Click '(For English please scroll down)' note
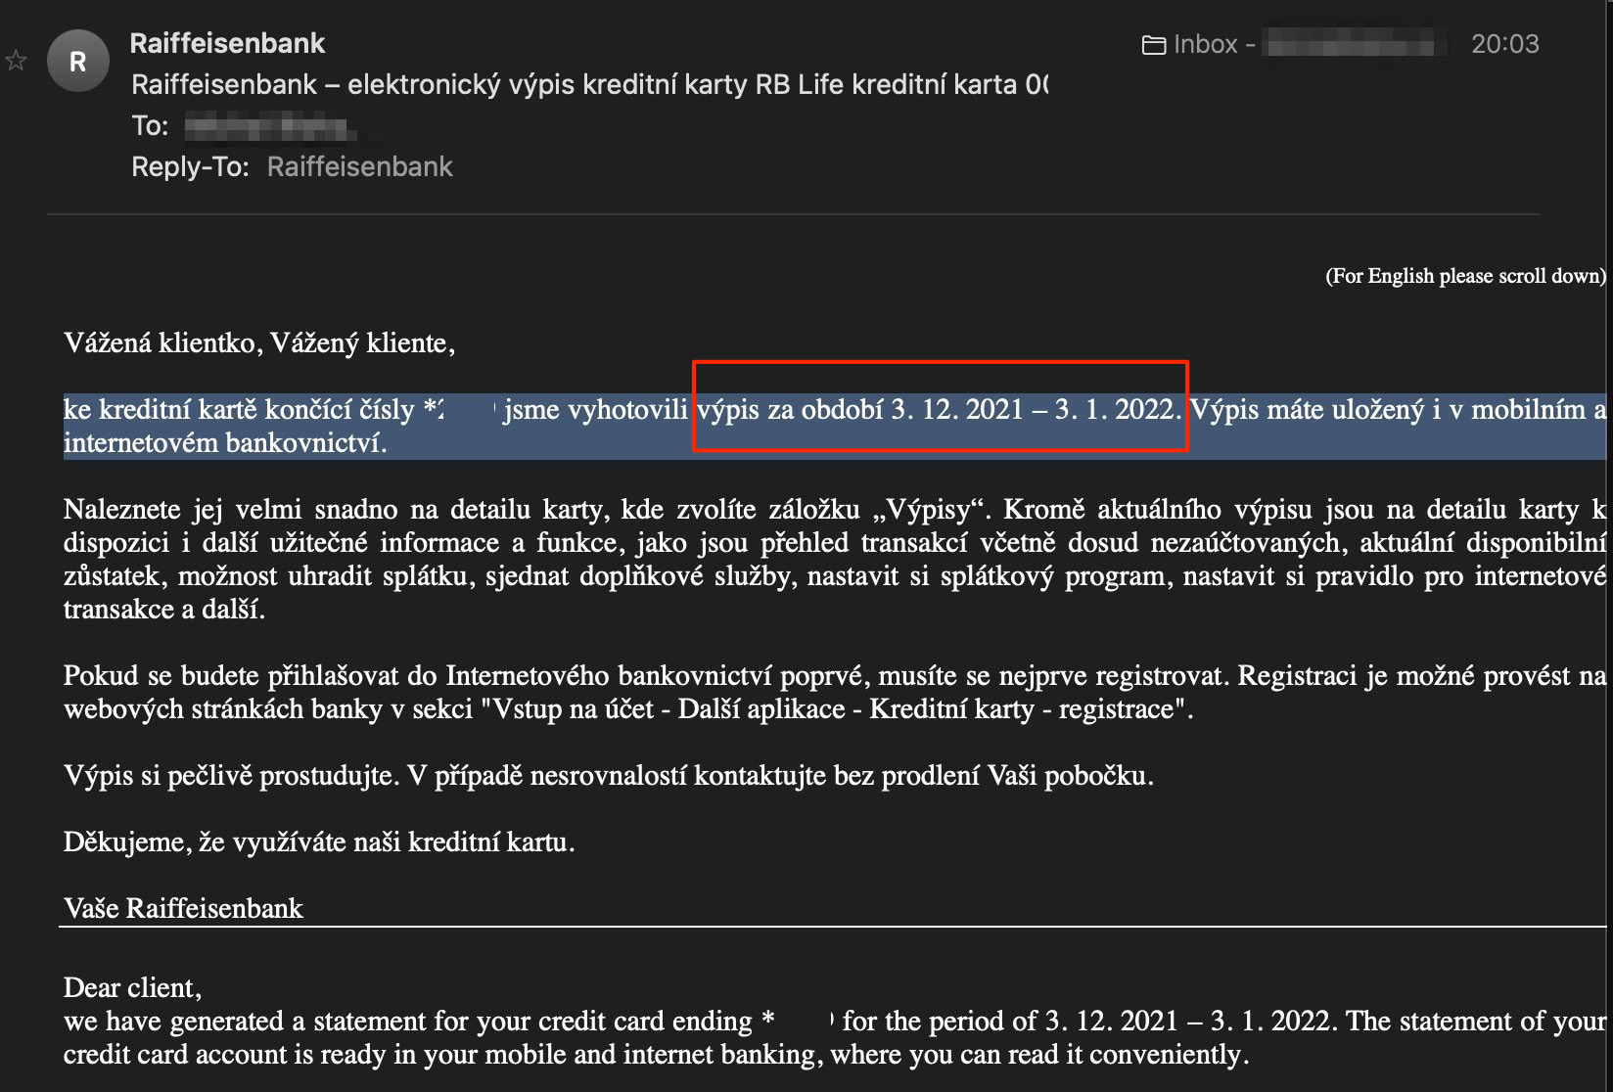The height and width of the screenshot is (1092, 1613). (1465, 276)
